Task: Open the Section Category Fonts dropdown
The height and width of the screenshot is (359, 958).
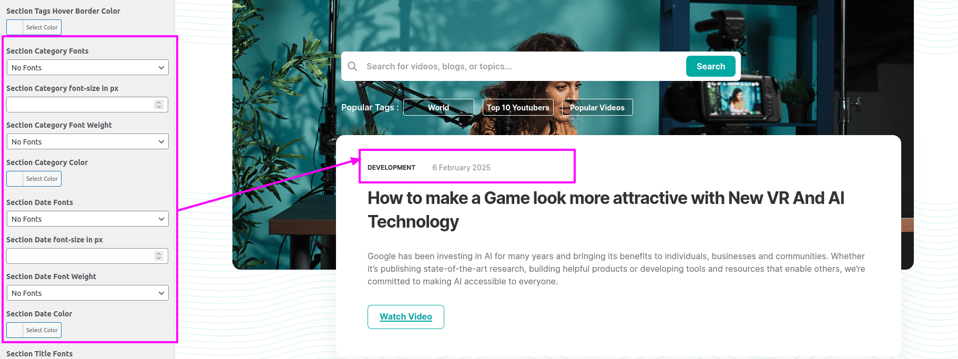Action: [x=87, y=67]
